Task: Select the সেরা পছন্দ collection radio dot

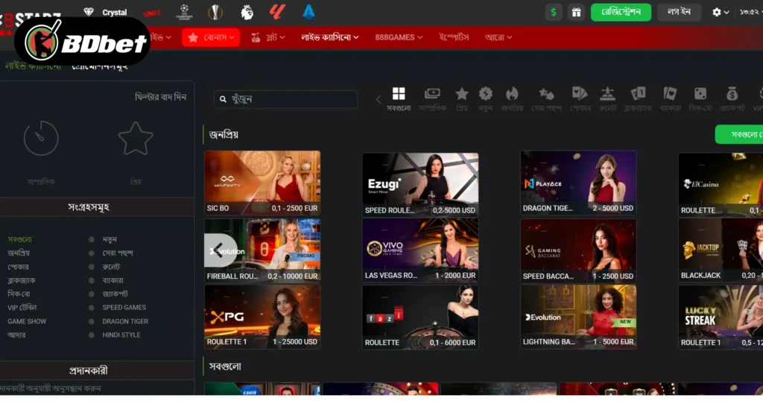Action: click(x=91, y=253)
